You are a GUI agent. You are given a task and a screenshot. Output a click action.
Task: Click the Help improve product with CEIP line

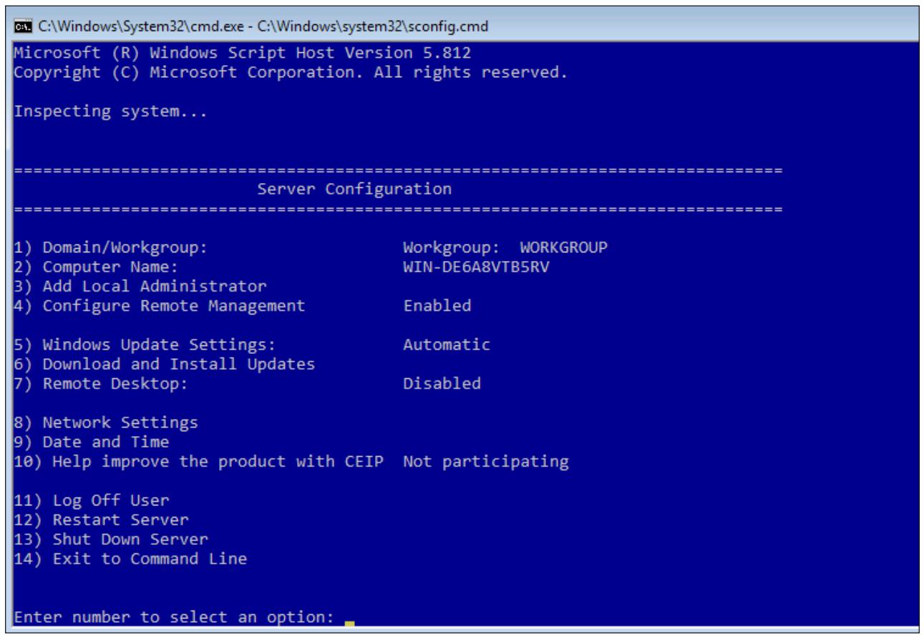coord(292,462)
